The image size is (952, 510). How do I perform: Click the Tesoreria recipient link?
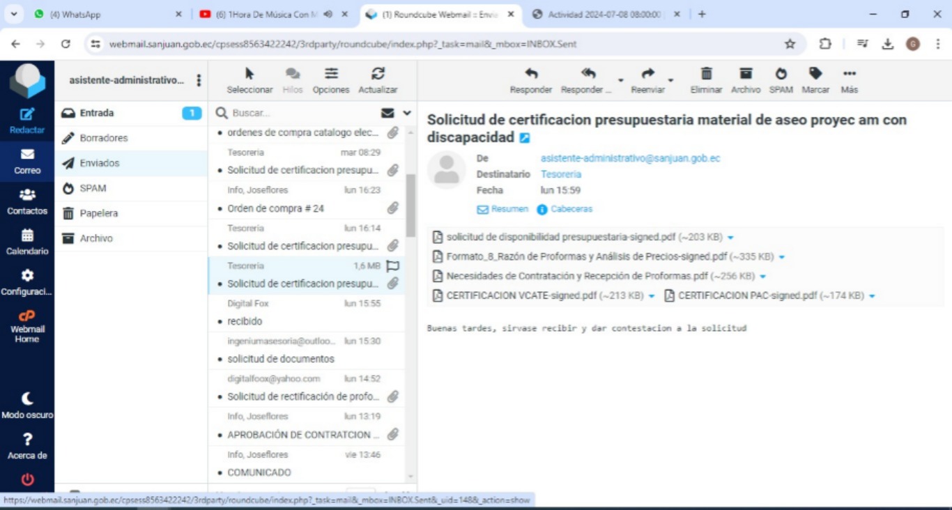[560, 174]
